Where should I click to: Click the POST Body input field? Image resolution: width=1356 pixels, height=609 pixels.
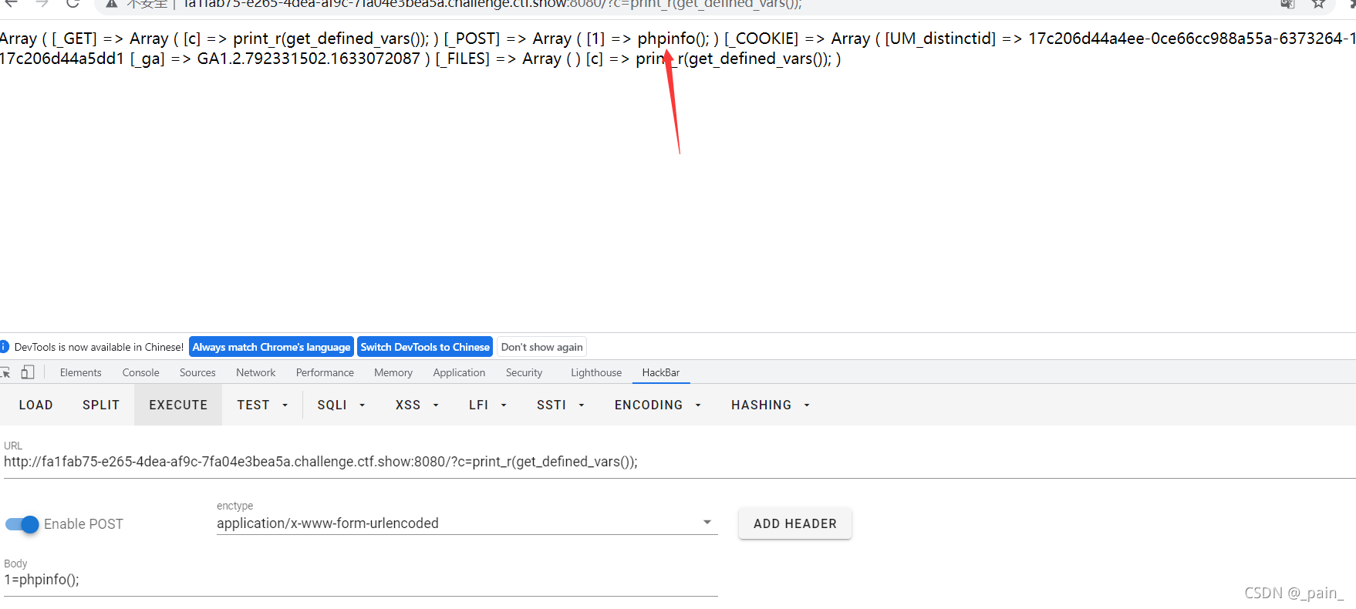pyautogui.click(x=361, y=580)
